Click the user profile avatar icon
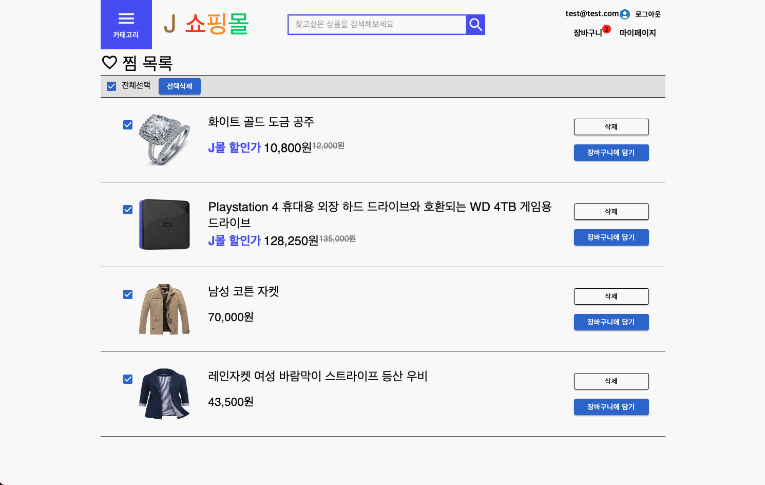The height and width of the screenshot is (485, 765). pos(625,14)
